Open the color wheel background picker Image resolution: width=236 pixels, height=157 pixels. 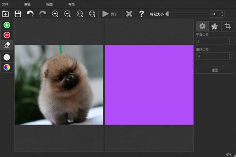tap(7, 67)
